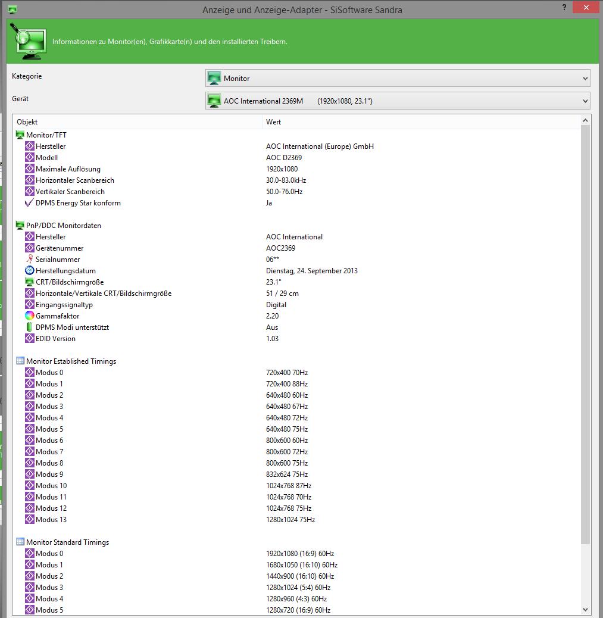Select the Monitor/TFT row
The height and width of the screenshot is (618, 603).
[x=296, y=135]
